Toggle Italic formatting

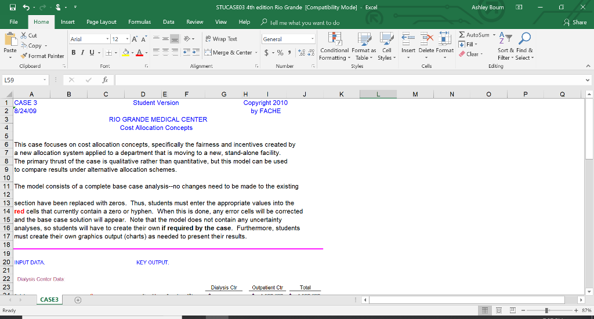coord(82,53)
